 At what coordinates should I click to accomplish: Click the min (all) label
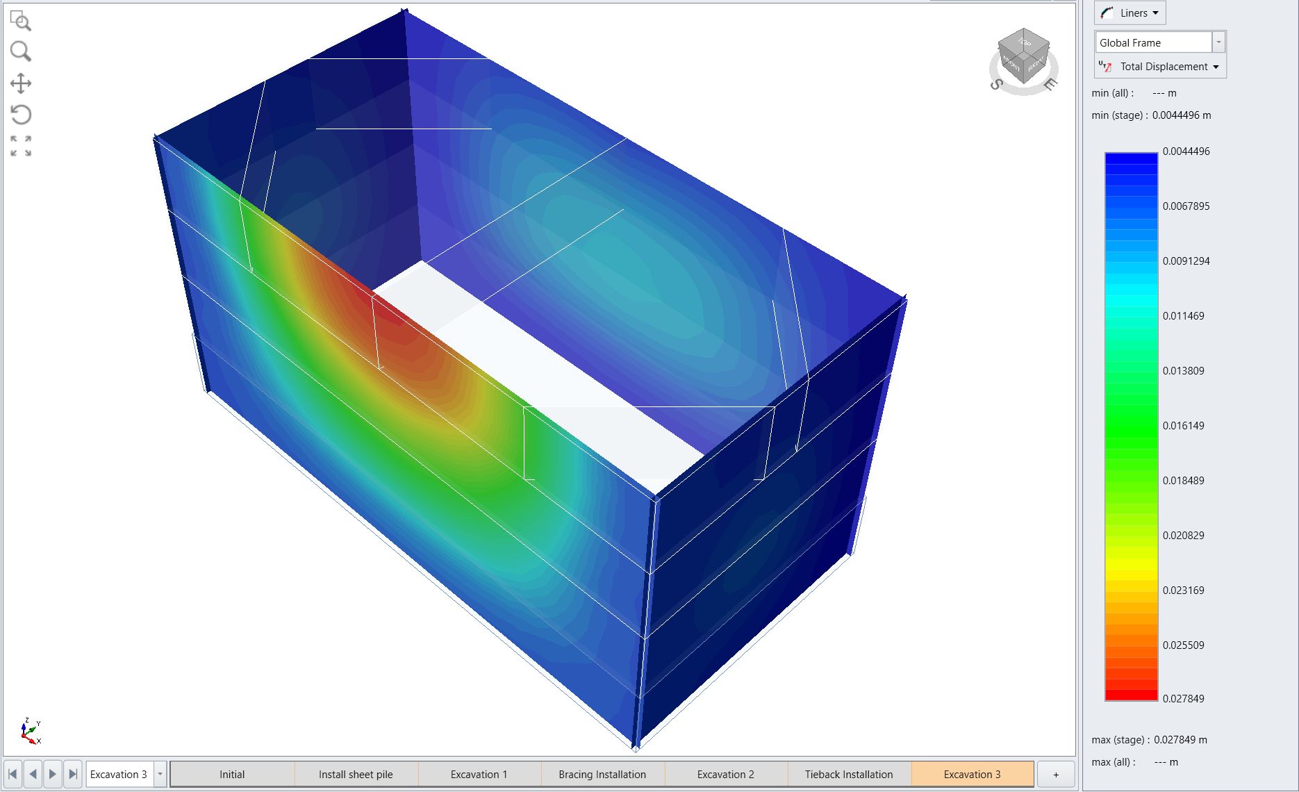[x=1112, y=93]
